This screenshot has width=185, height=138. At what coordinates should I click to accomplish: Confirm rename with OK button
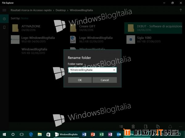click(x=80, y=80)
